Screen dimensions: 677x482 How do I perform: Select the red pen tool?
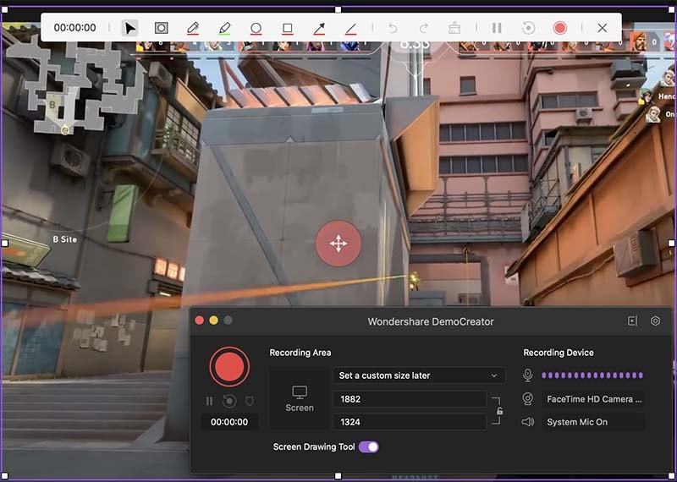click(193, 29)
